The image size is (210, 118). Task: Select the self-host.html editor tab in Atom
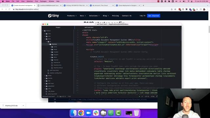[x=89, y=28]
